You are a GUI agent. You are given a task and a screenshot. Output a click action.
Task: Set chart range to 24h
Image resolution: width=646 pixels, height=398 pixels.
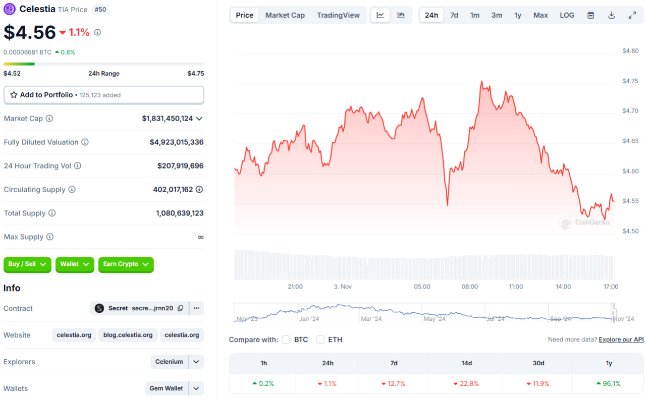pyautogui.click(x=432, y=15)
